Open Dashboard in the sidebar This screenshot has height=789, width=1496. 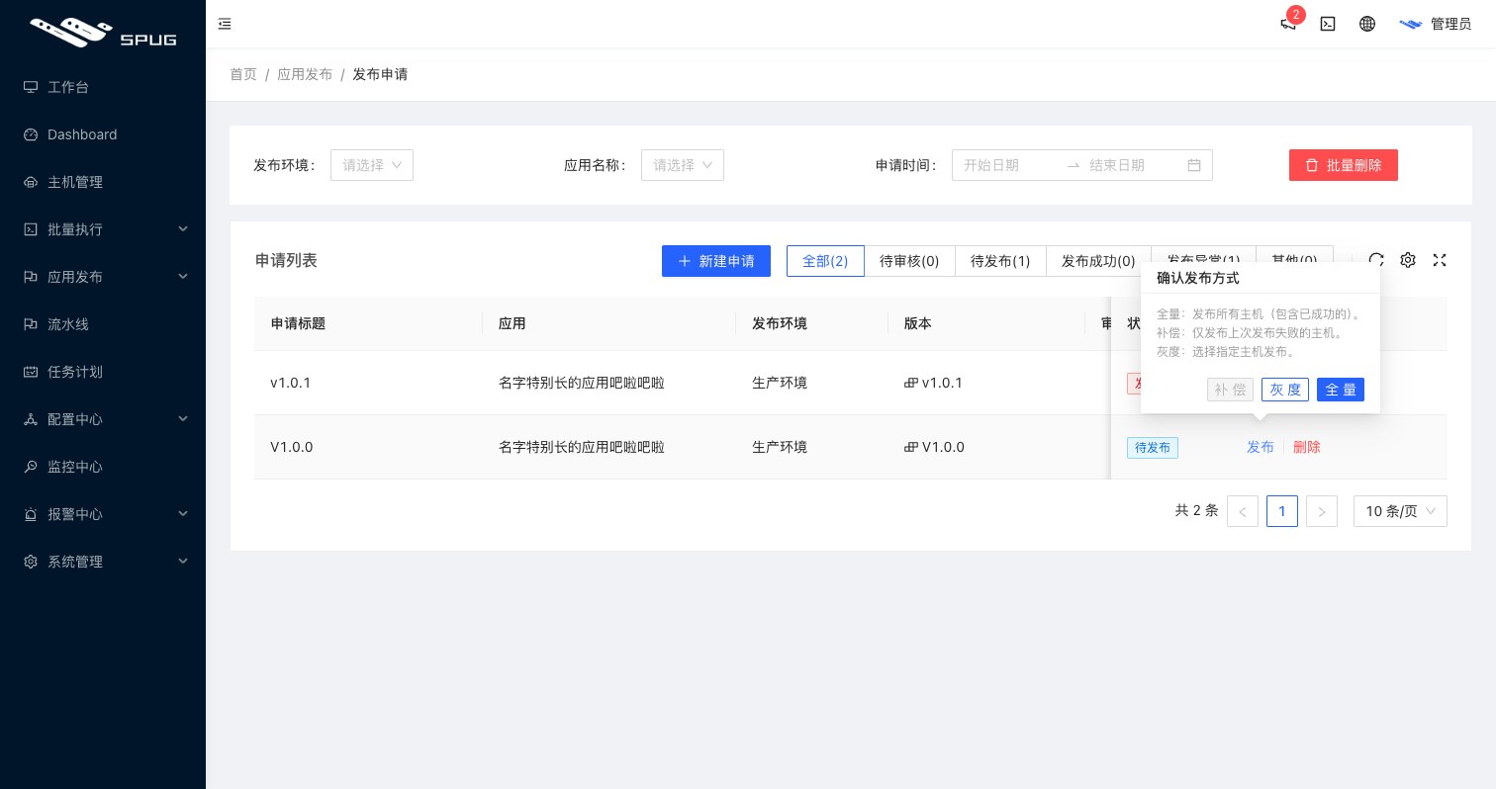tap(103, 134)
